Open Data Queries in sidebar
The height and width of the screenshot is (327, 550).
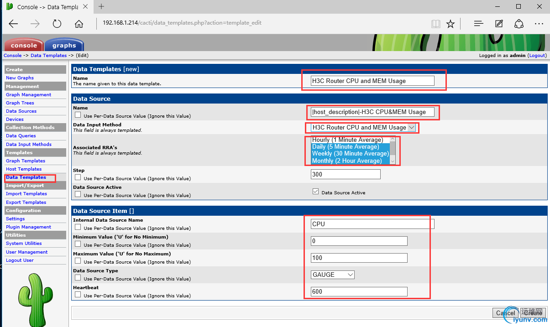(21, 135)
